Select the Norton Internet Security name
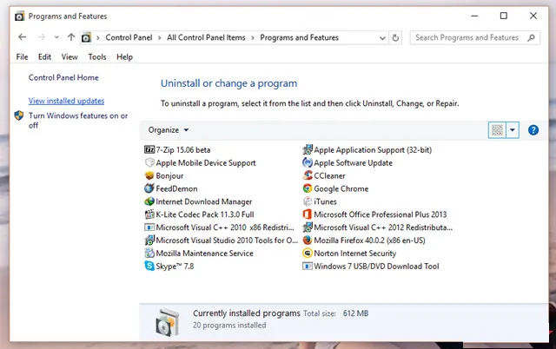 tap(355, 254)
